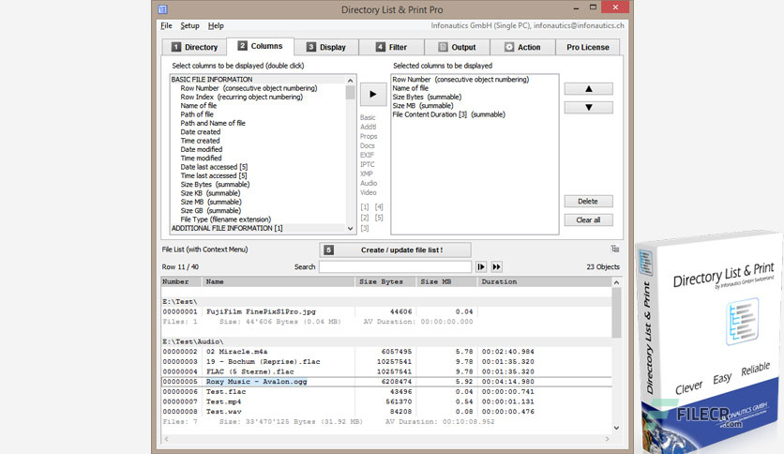Image resolution: width=784 pixels, height=454 pixels.
Task: Jump to the Basic column group
Action: (368, 117)
